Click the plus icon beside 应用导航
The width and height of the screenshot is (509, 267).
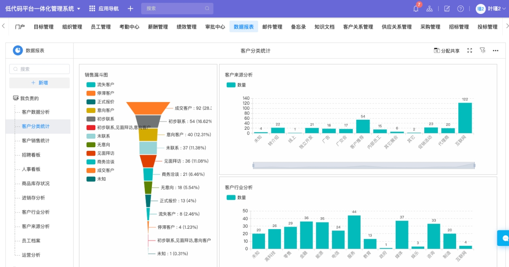coord(130,9)
